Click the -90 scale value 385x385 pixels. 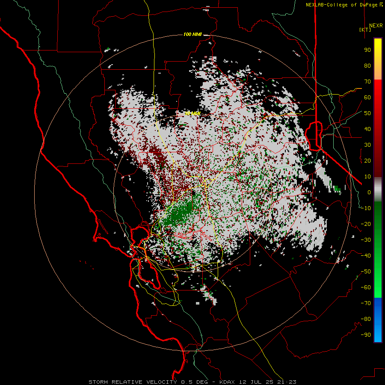[x=366, y=335]
